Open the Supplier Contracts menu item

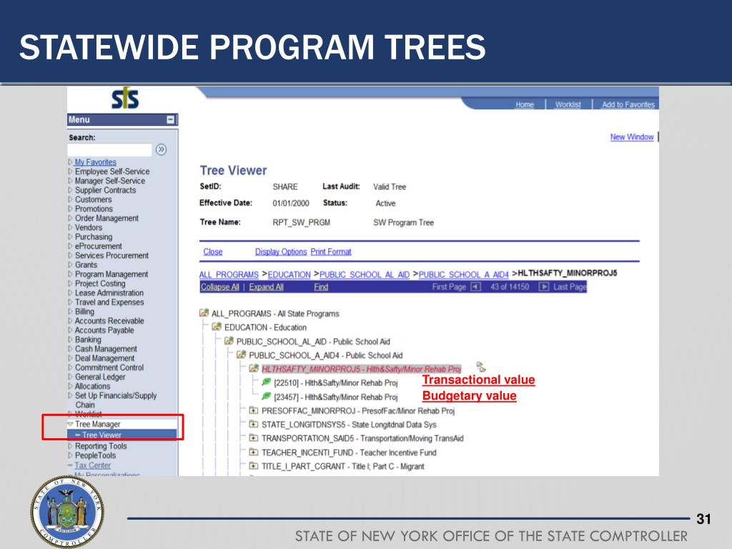(106, 190)
